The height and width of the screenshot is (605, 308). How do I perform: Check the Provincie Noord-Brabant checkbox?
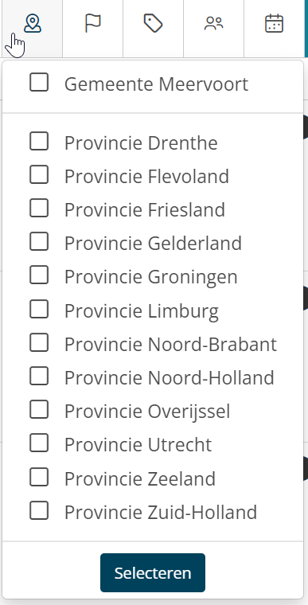tap(39, 342)
